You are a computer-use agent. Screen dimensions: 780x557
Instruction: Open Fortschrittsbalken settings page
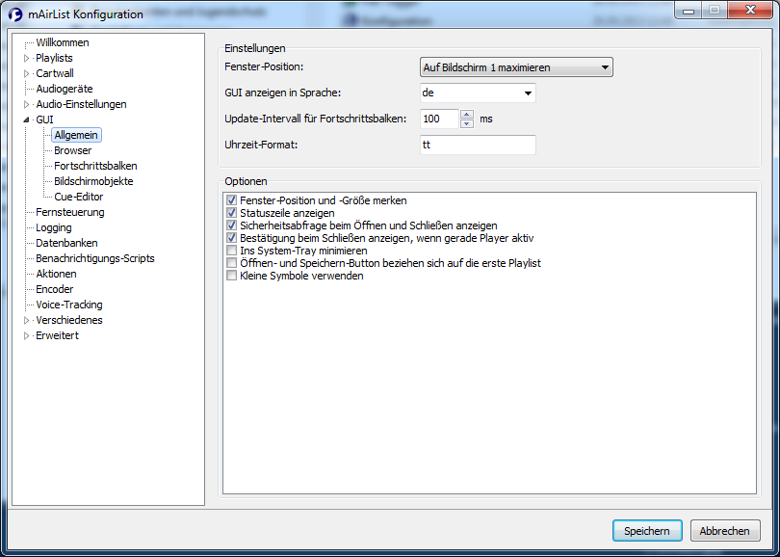[95, 166]
